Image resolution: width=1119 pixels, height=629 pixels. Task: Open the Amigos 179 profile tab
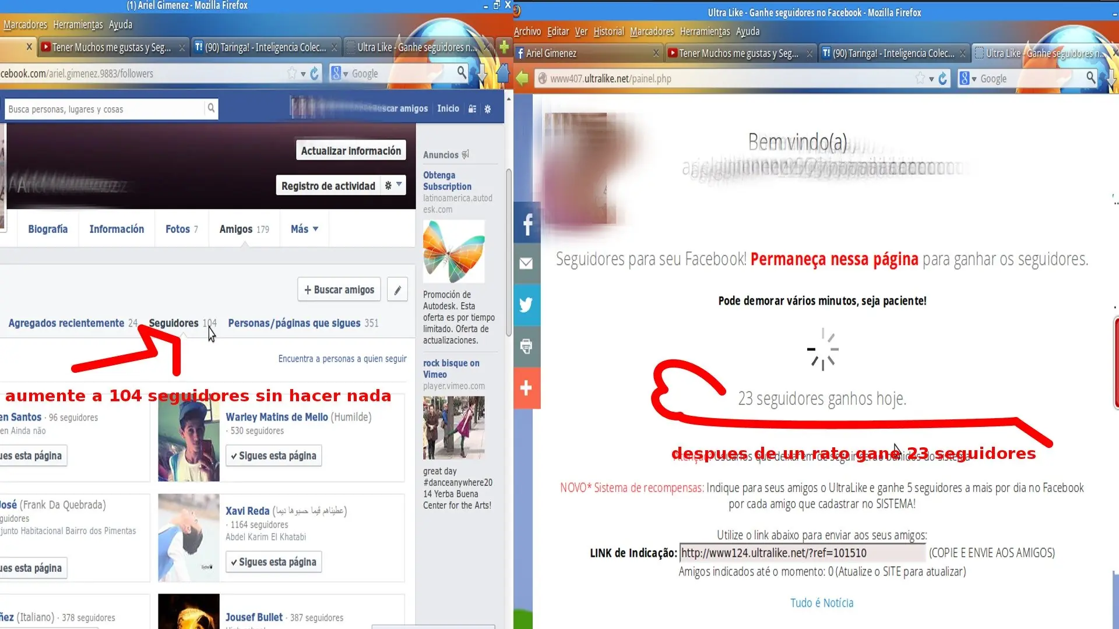coord(244,229)
